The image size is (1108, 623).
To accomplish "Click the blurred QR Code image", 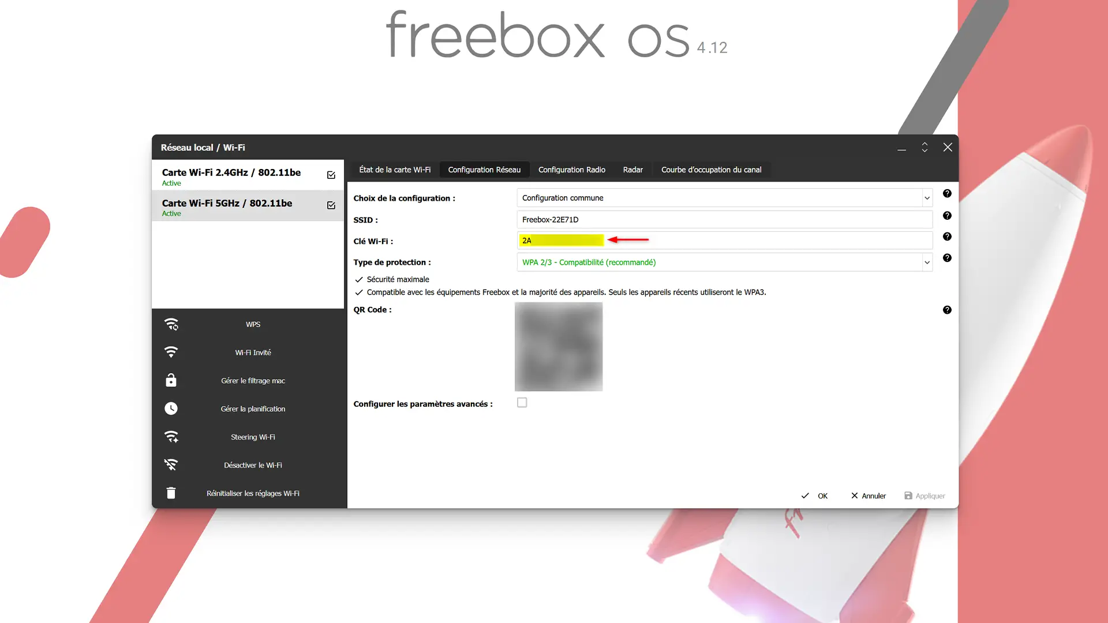I will point(559,347).
